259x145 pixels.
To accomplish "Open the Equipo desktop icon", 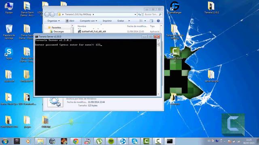I will [9, 8].
